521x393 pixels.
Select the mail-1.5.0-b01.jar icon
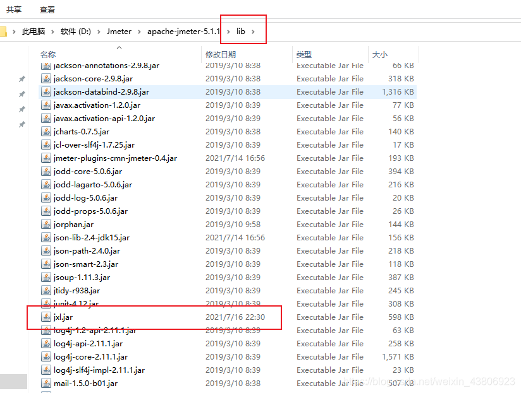point(46,383)
